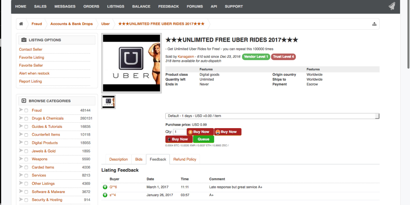Image resolution: width=410 pixels, height=205 pixels.
Task: Click Alert when restock link
Action: (34, 73)
